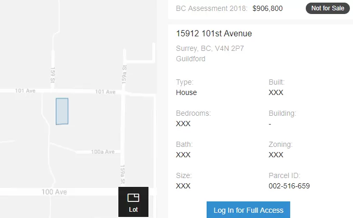Click the Lot view icon
Image resolution: width=353 pixels, height=218 pixels.
133,198
